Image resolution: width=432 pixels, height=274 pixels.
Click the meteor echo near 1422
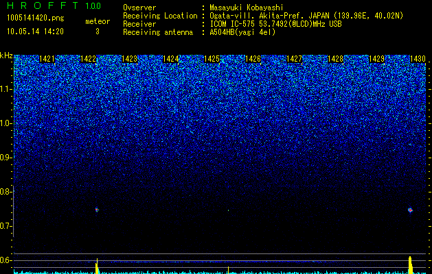(97, 210)
